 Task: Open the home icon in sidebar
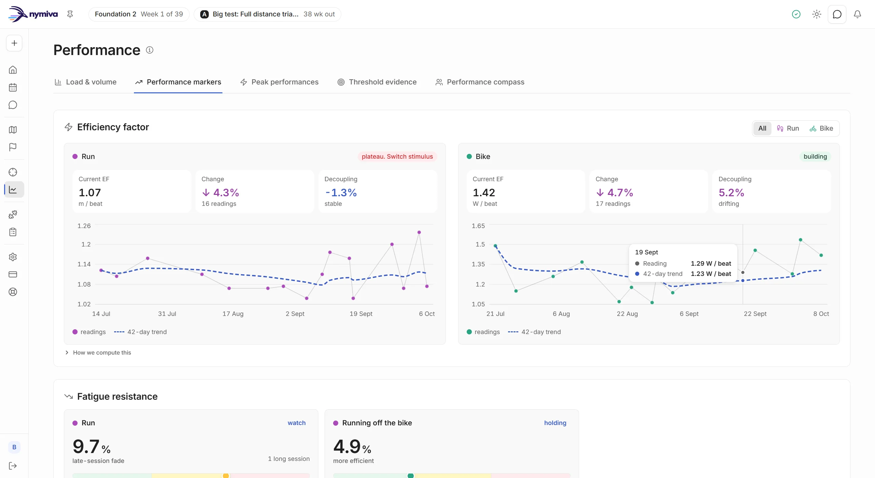click(x=13, y=70)
